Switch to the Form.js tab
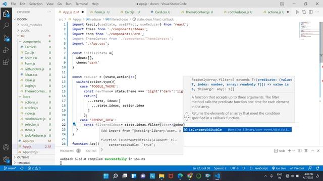 click(x=100, y=12)
